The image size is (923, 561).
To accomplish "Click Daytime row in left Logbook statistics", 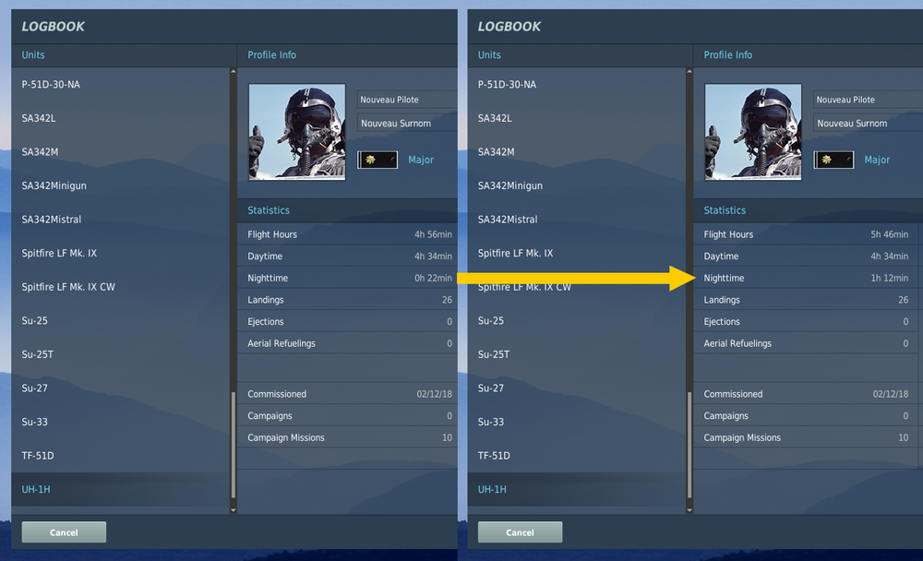I will coord(348,257).
